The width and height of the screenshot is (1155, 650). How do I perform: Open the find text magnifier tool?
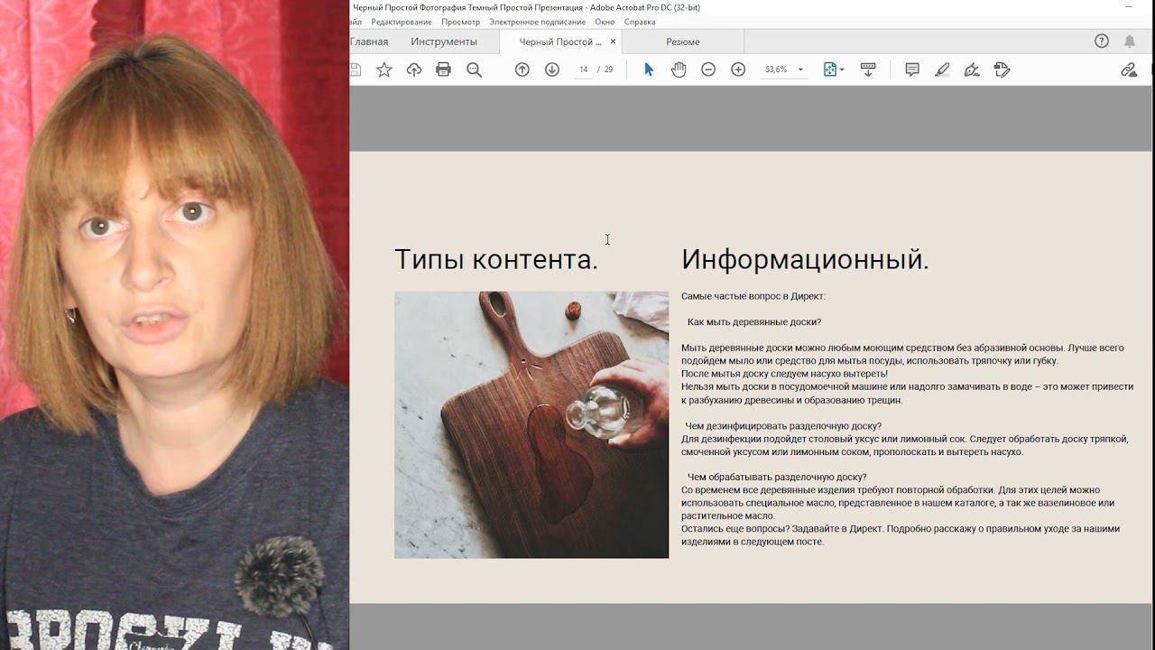(x=474, y=70)
